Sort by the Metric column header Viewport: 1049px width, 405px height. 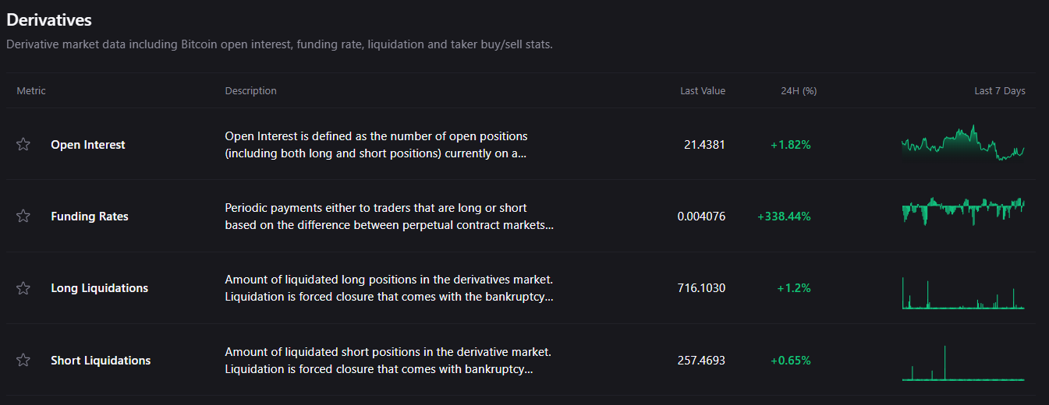(x=31, y=91)
